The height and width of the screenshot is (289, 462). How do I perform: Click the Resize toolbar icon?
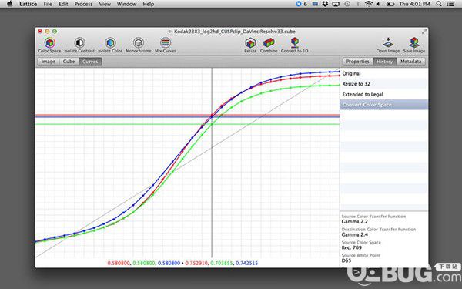(250, 45)
